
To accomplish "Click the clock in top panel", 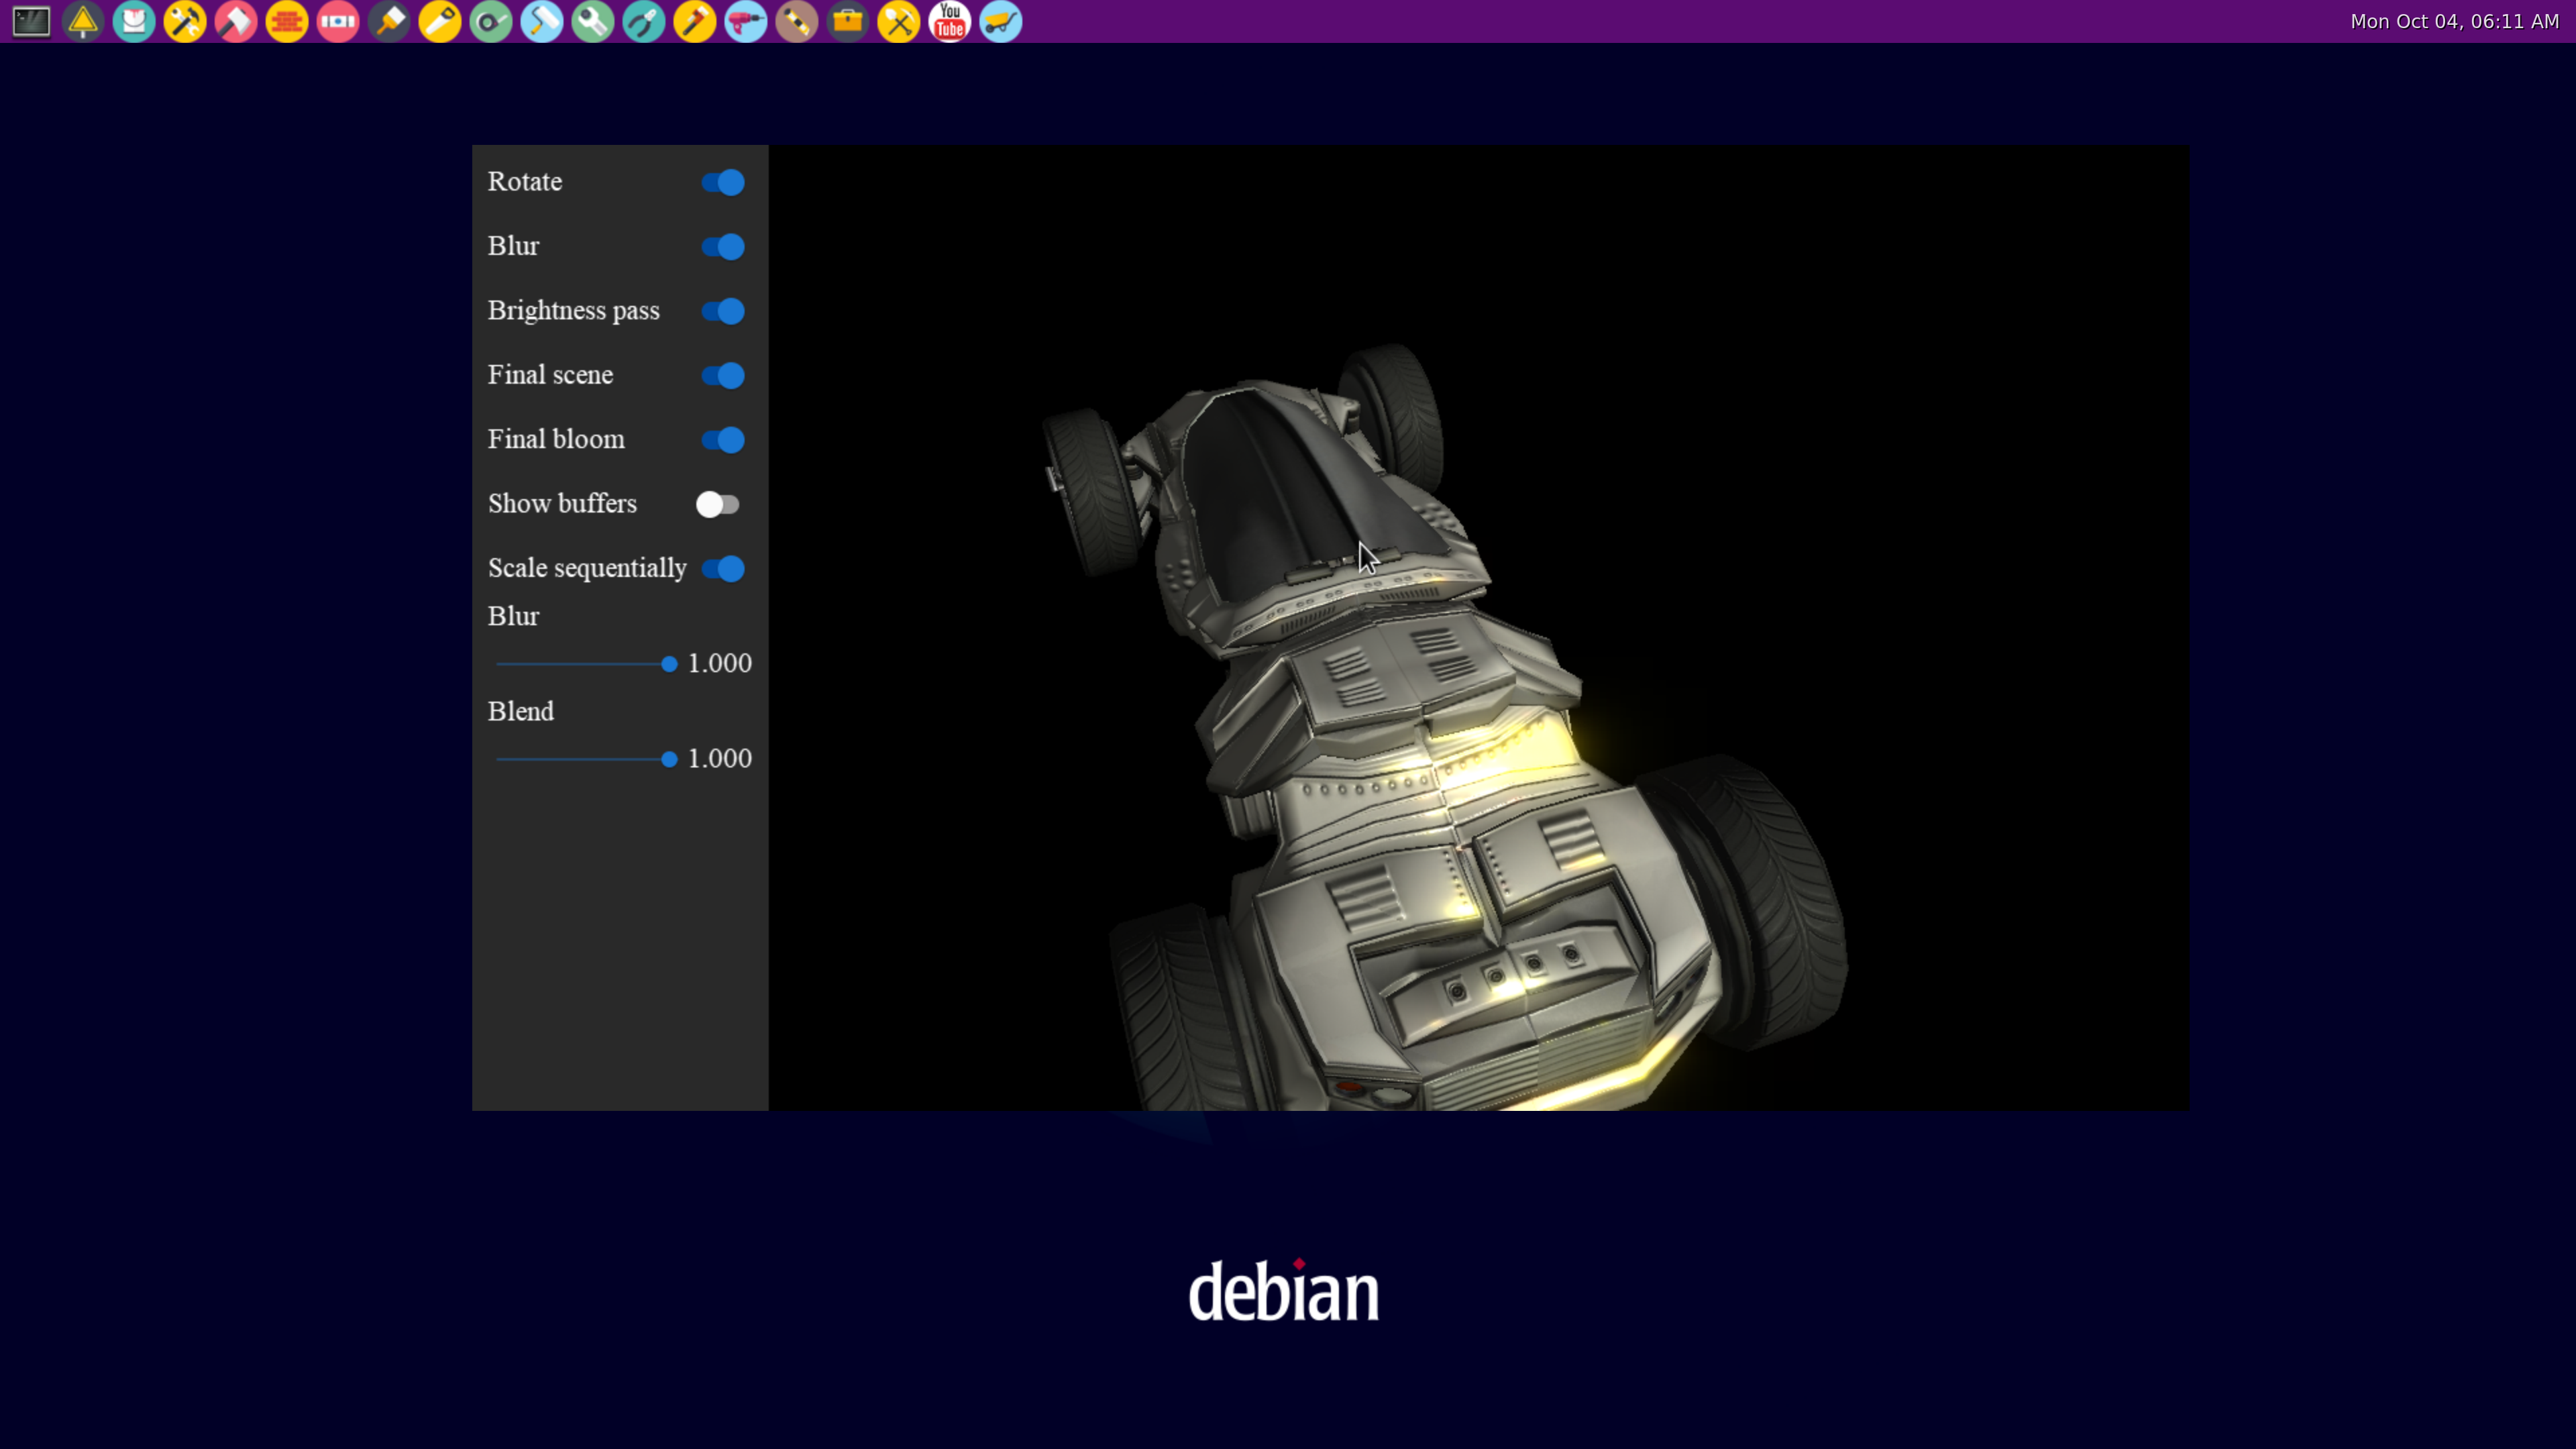I will tap(2454, 21).
